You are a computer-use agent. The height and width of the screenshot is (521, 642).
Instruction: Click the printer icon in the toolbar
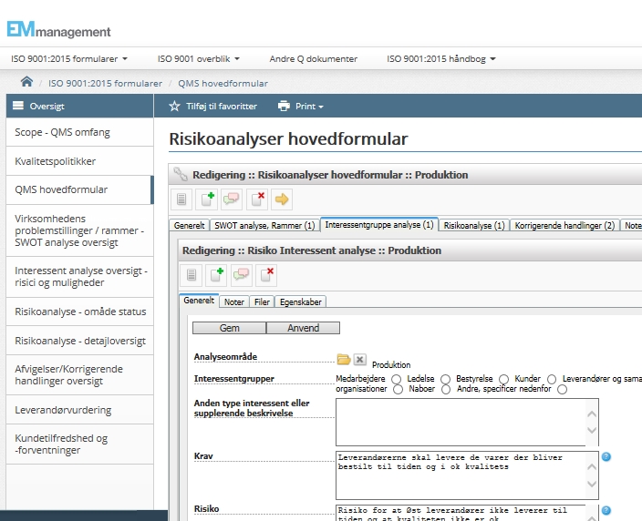point(284,107)
